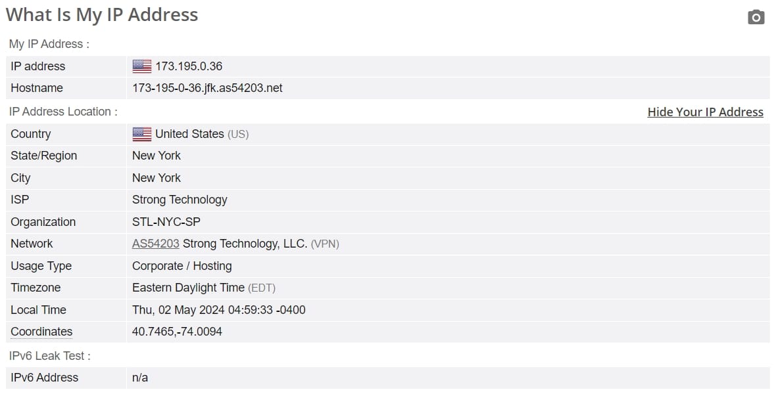
Task: Click the Corporate / Hosting usage type
Action: point(182,266)
